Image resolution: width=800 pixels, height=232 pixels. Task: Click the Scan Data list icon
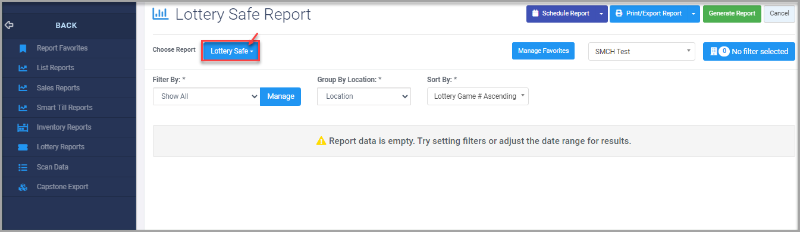[x=23, y=167]
